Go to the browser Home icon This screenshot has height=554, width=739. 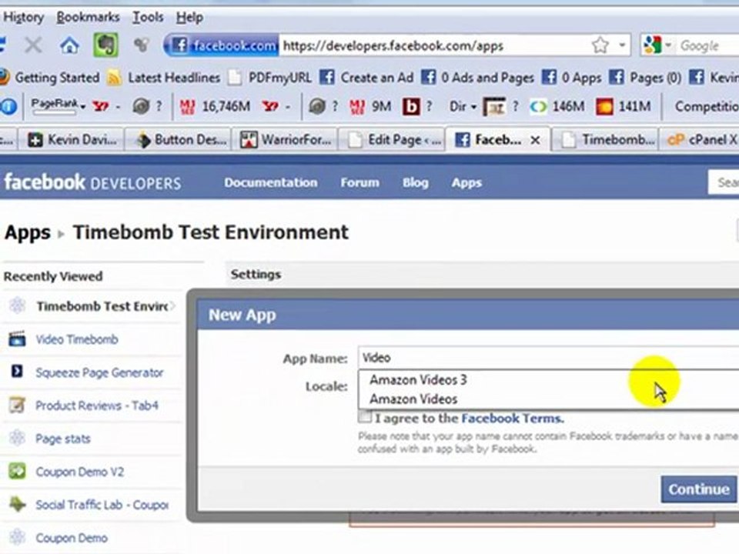[69, 45]
